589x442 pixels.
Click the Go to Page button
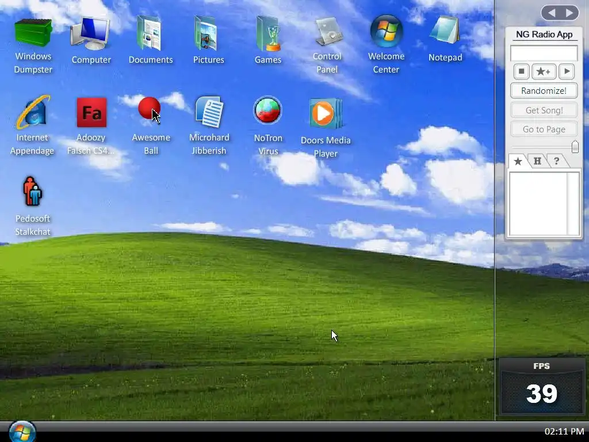pos(544,129)
